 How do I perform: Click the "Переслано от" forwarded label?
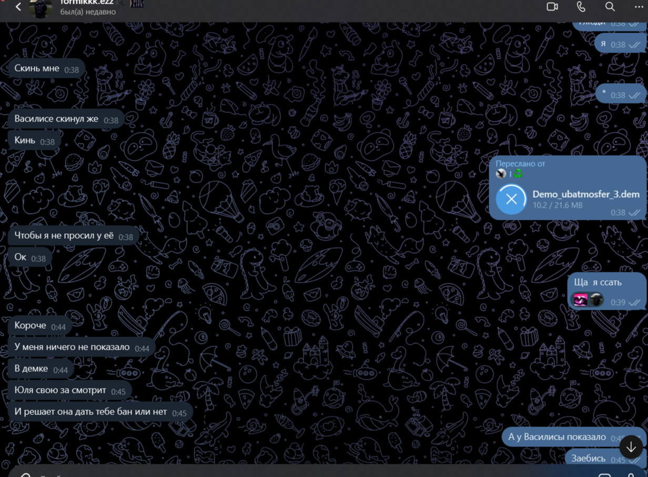click(x=520, y=164)
